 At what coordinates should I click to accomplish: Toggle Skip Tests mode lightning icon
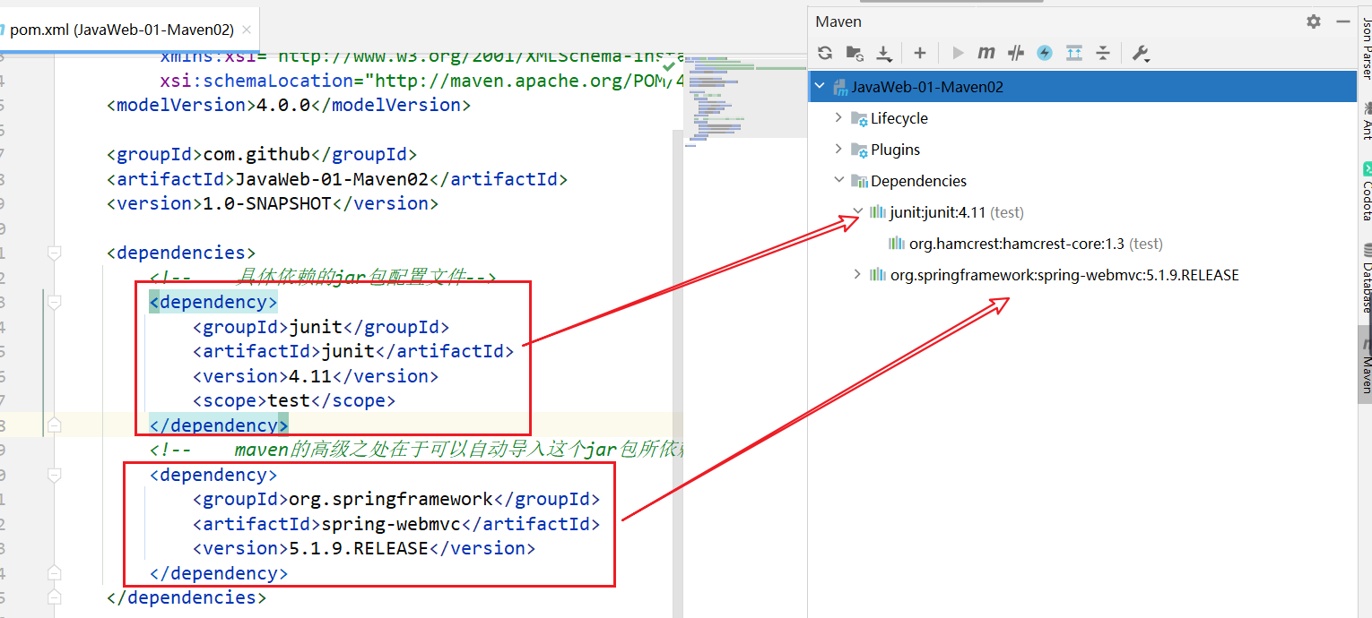tap(1045, 53)
